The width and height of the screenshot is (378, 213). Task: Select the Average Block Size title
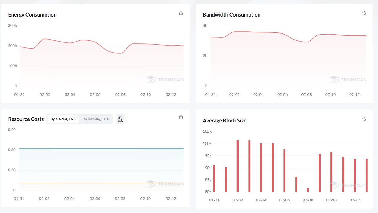224,121
